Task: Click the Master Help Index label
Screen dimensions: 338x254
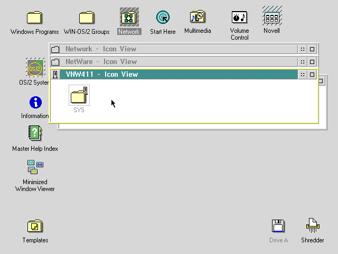Action: (x=35, y=149)
